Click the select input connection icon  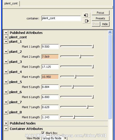click(x=86, y=15)
